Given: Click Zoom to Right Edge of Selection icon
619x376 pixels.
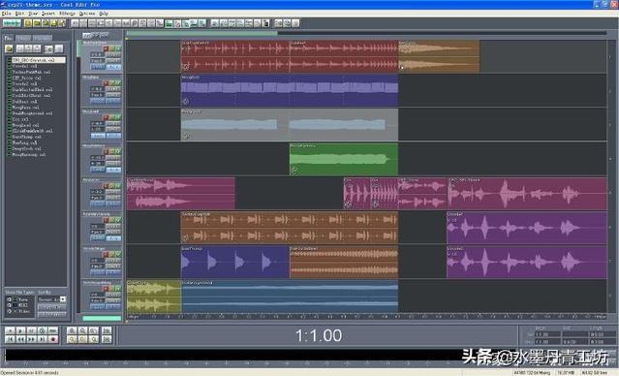Looking at the screenshot, I should (x=94, y=339).
